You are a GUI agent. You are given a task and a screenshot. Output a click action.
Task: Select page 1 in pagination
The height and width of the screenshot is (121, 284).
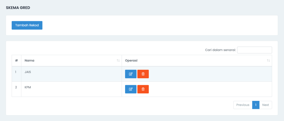(x=256, y=105)
